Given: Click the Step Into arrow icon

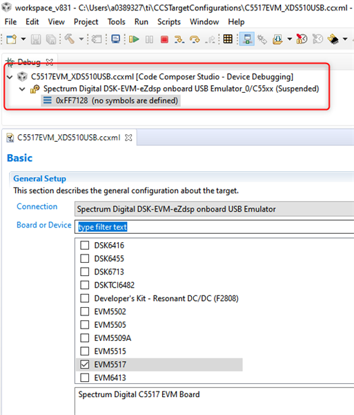Looking at the screenshot, I should [x=179, y=39].
